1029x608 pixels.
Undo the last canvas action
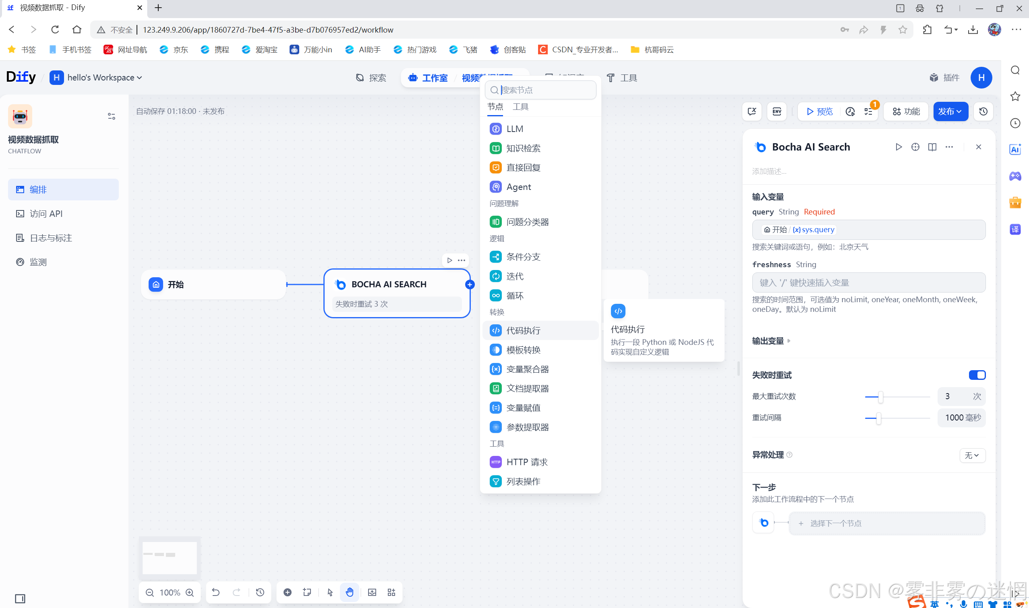click(x=215, y=592)
